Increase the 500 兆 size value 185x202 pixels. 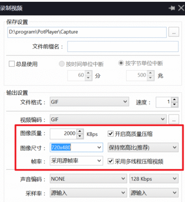tap(151, 73)
